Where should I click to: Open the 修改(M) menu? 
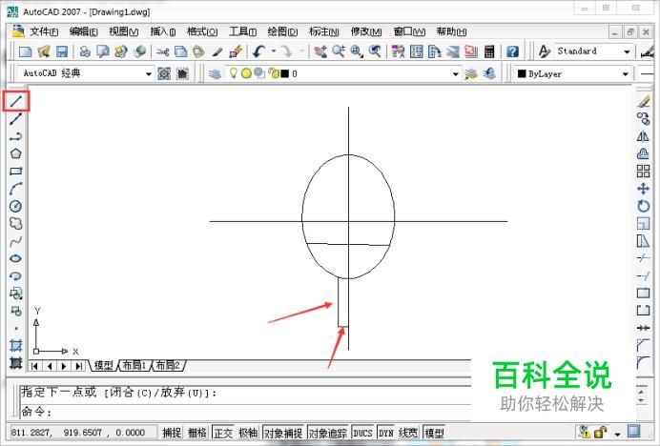click(x=366, y=31)
